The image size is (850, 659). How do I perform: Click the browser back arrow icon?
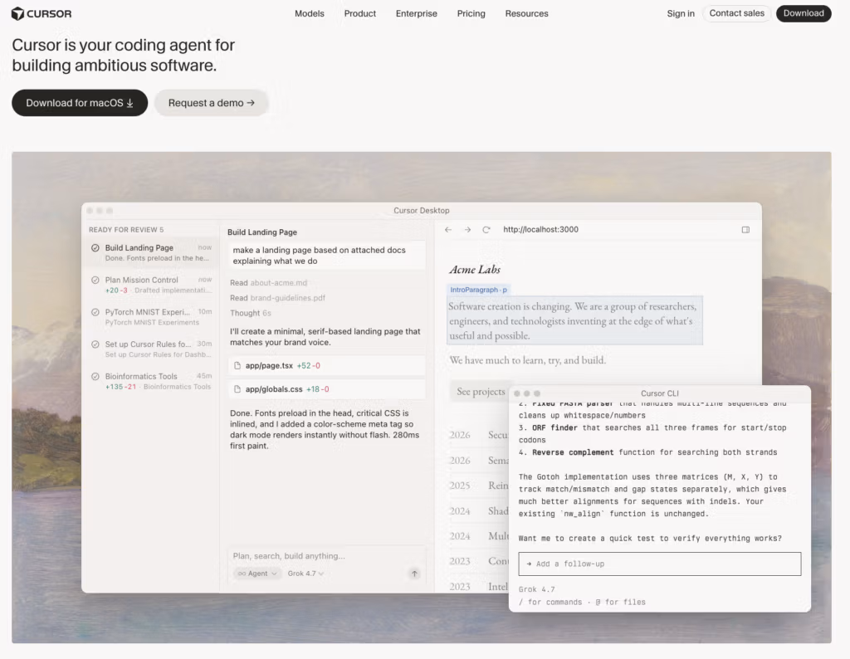448,230
